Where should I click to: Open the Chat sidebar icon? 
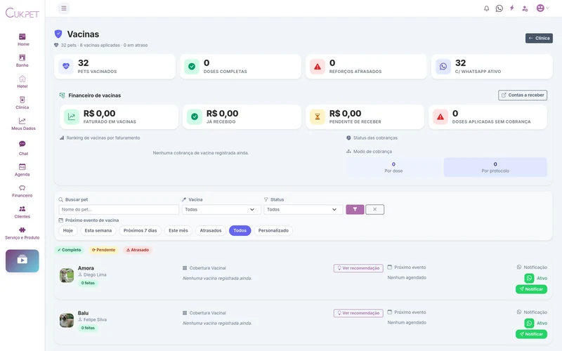click(22, 144)
